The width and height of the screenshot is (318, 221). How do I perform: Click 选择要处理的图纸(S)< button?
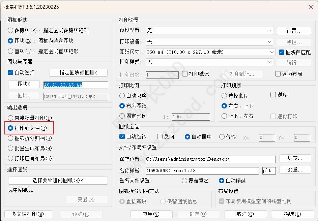(x=58, y=181)
